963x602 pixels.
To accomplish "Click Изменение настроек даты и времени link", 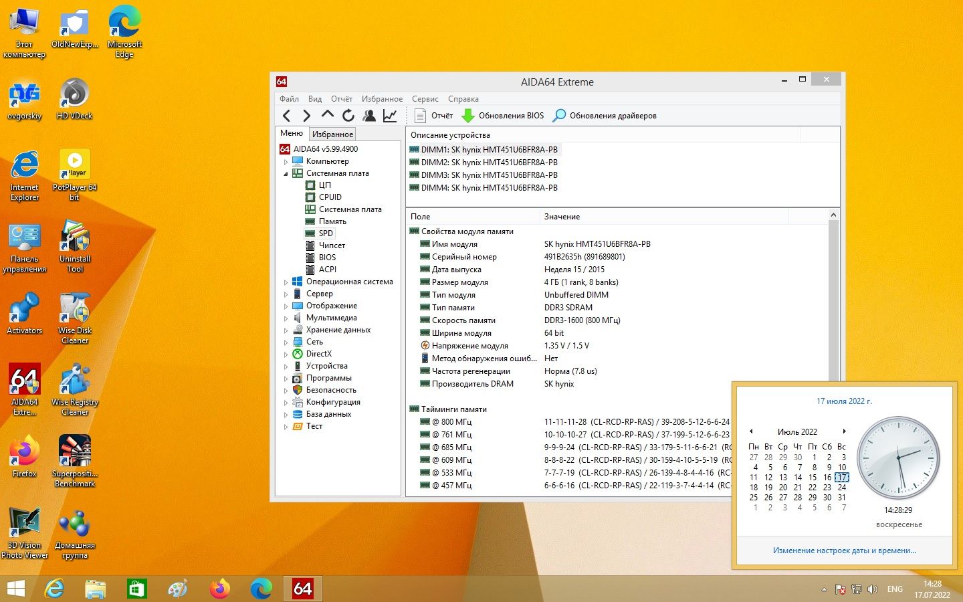I will [844, 550].
